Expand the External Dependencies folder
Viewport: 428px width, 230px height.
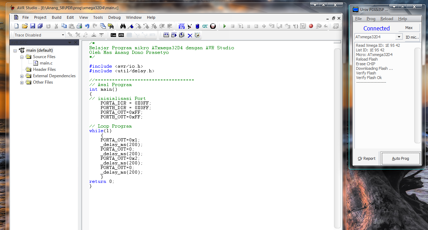22,76
